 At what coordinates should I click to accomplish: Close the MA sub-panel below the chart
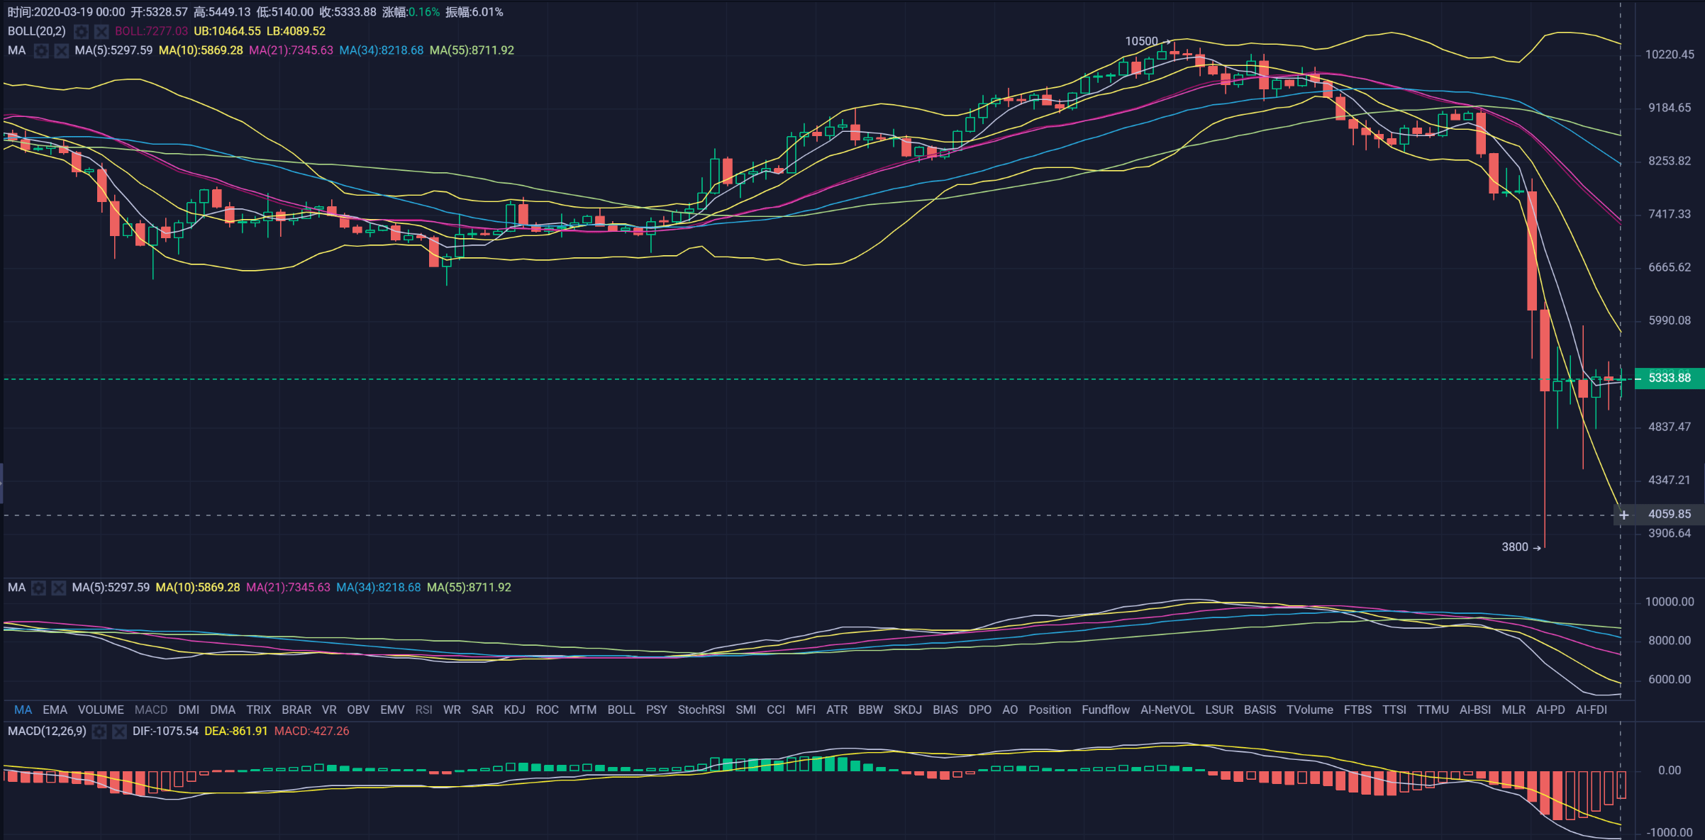(x=59, y=588)
